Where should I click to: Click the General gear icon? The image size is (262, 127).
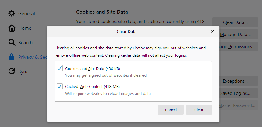tap(12, 13)
